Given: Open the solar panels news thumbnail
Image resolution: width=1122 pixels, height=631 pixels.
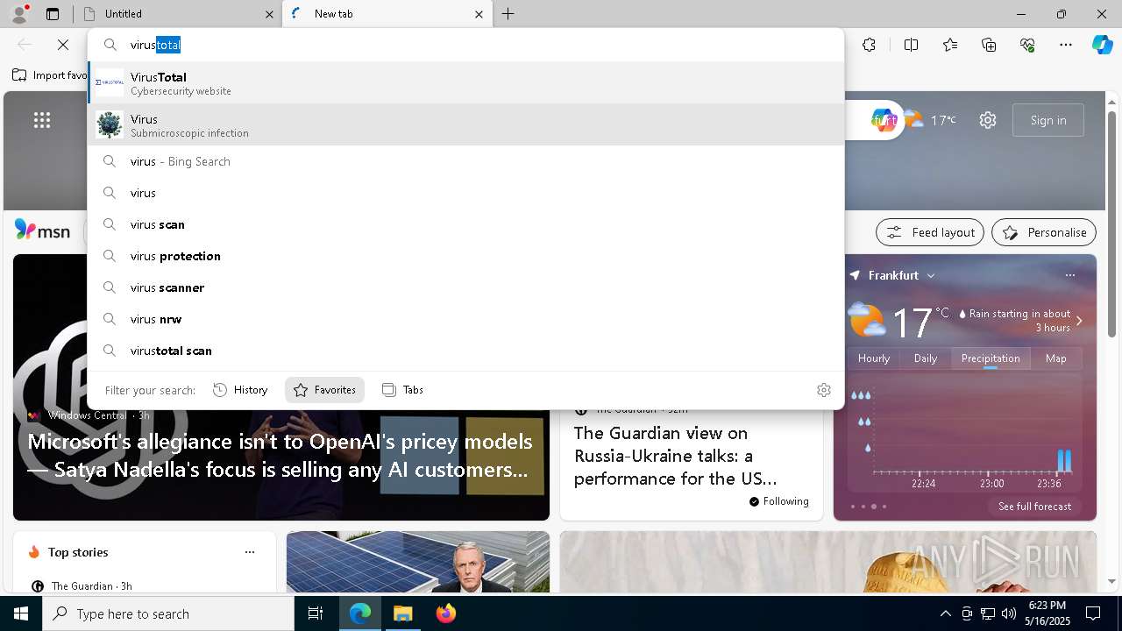Looking at the screenshot, I should tap(418, 562).
